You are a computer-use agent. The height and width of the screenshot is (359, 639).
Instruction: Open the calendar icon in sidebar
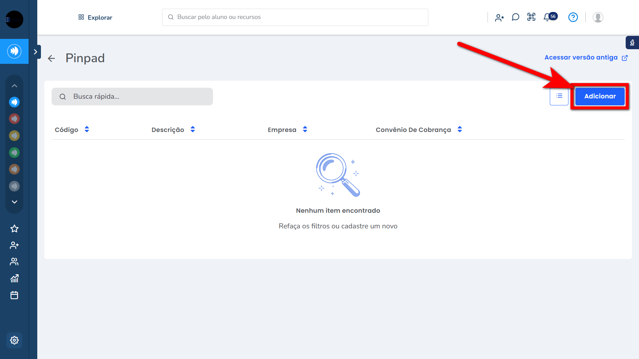point(14,295)
